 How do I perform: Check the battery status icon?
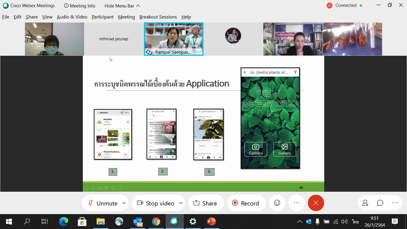pos(326,222)
